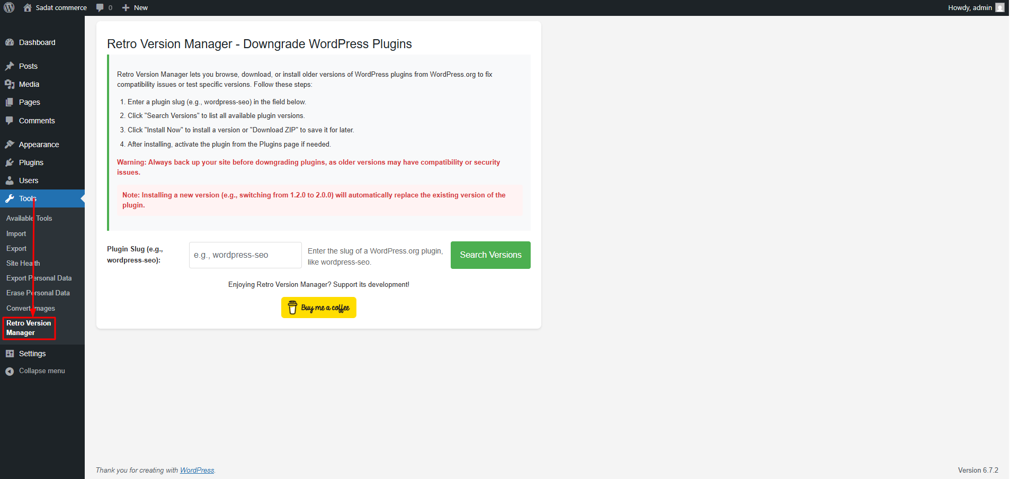Viewport: 1010px width, 479px height.
Task: Click the Tools wrench icon
Action: [x=10, y=198]
